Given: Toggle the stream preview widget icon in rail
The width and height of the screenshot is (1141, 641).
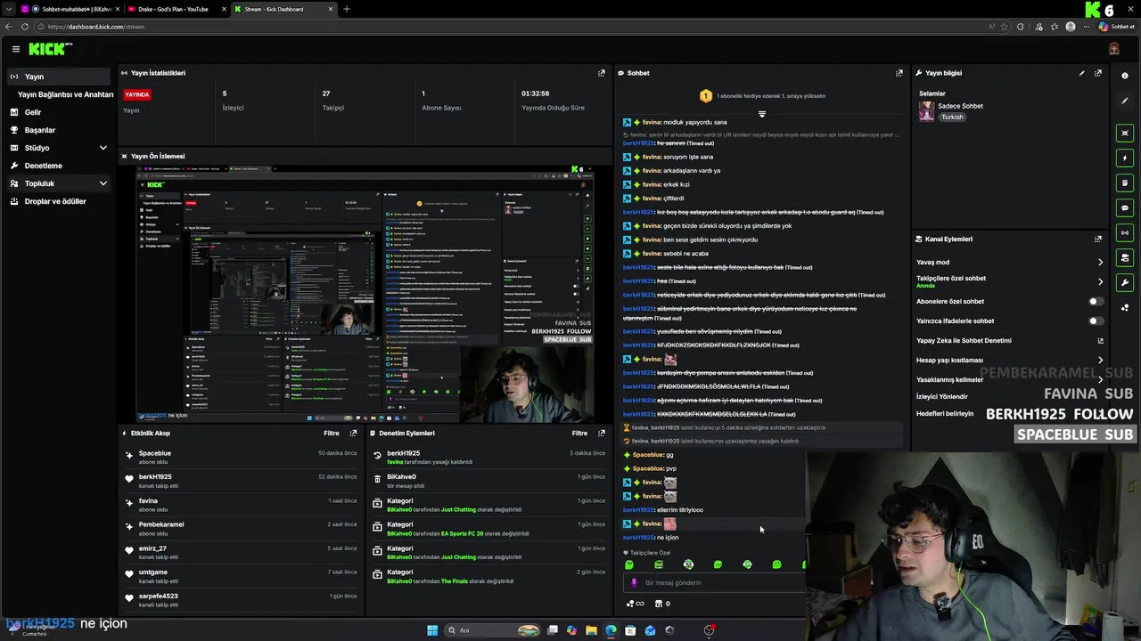Looking at the screenshot, I should 1125,133.
